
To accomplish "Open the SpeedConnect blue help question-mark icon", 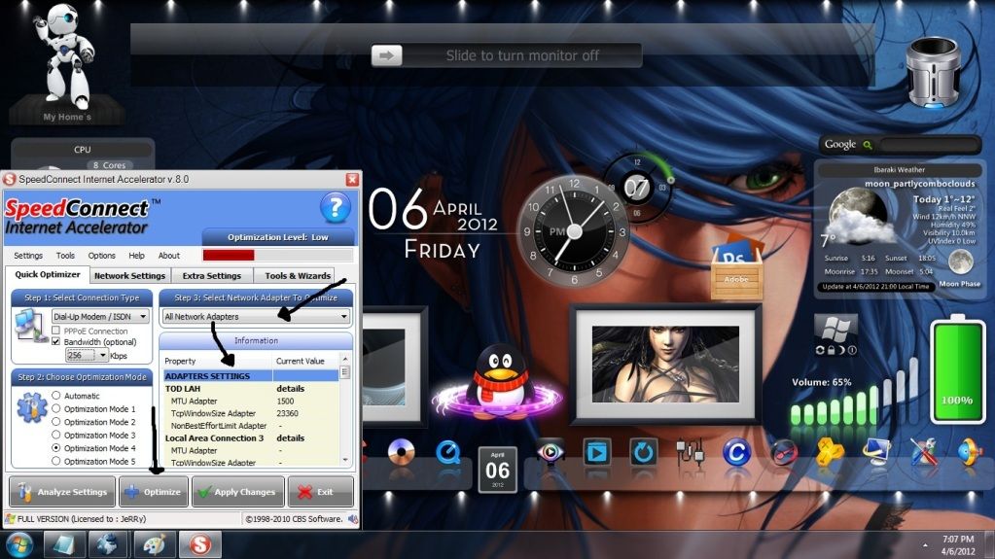I will tap(335, 208).
